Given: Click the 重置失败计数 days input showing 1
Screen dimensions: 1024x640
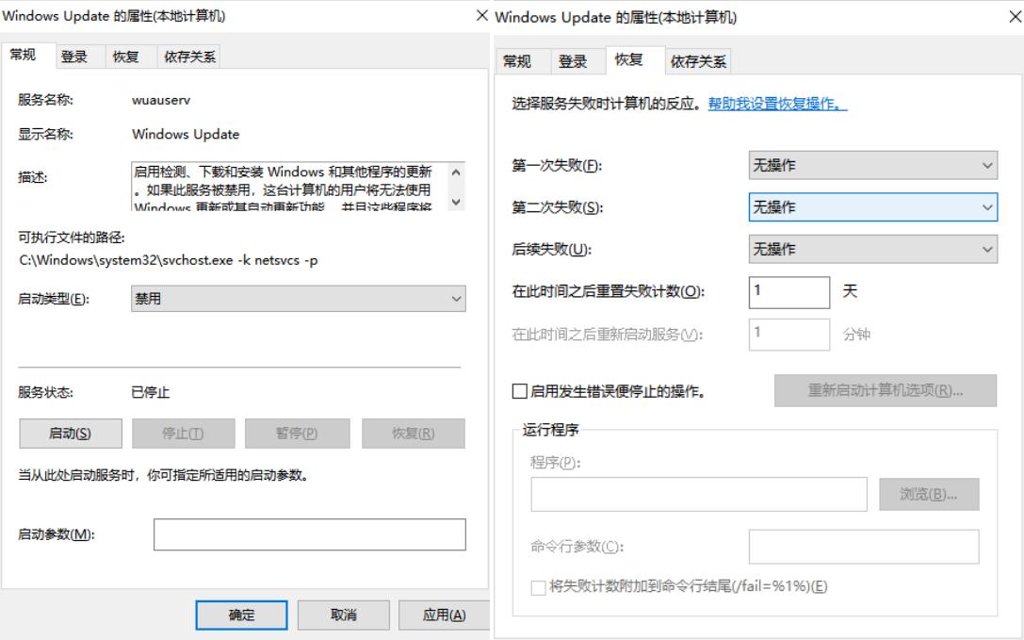Looking at the screenshot, I should pos(788,292).
